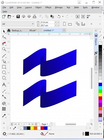Expand document palette options arrow
The height and width of the screenshot is (140, 104).
(x=10, y=128)
